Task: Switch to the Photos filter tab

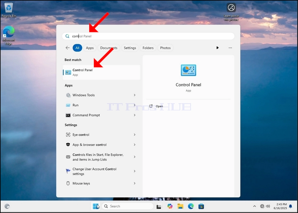Action: [165, 48]
